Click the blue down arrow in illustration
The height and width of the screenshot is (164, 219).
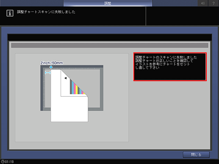point(51,67)
